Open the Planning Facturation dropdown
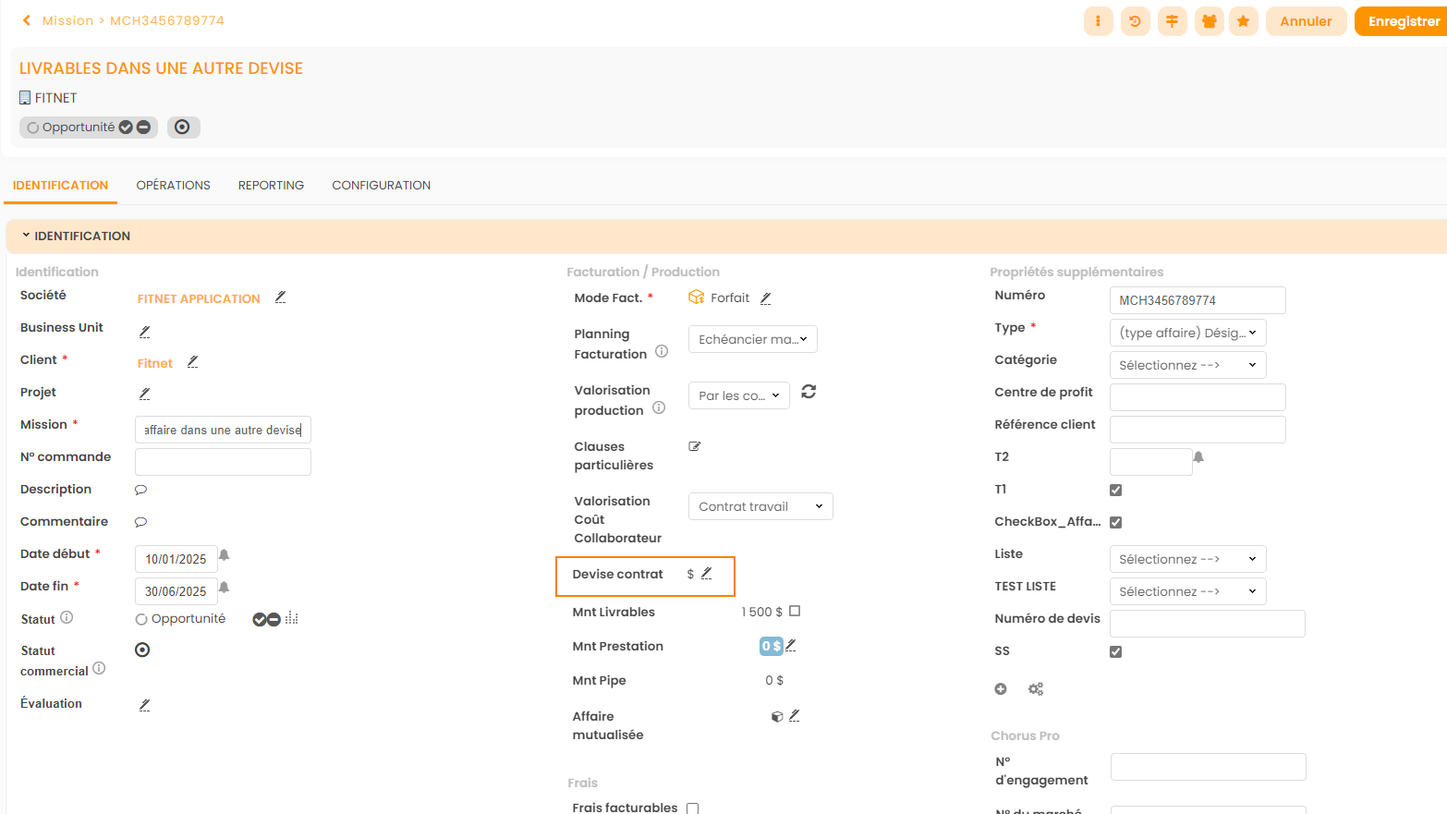This screenshot has height=814, width=1447. coord(752,339)
